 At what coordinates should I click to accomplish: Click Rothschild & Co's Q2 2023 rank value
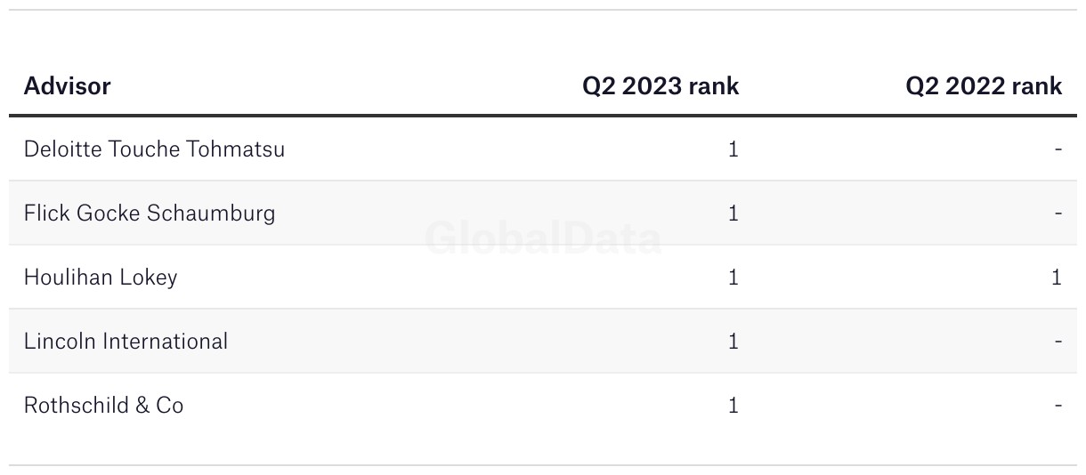pyautogui.click(x=733, y=406)
